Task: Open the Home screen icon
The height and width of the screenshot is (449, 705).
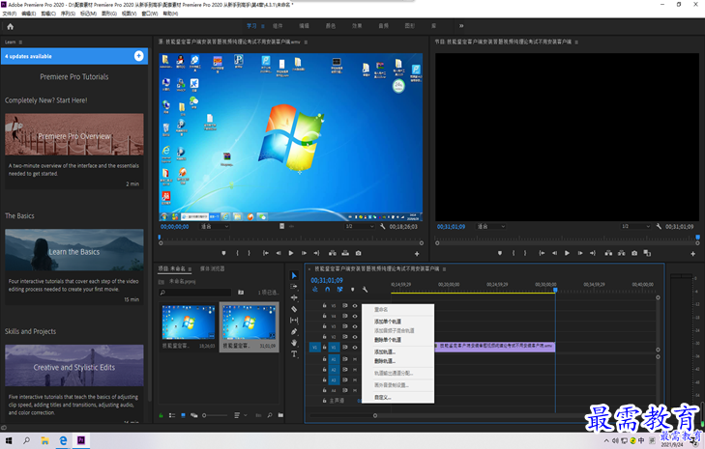Action: point(11,26)
